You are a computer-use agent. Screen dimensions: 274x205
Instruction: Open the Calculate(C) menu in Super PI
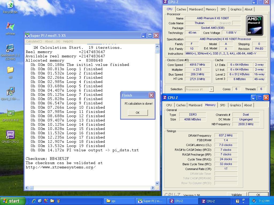pos(34,41)
